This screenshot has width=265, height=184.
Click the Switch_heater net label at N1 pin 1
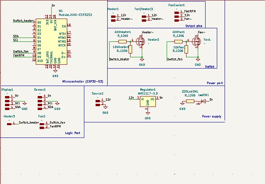(x=23, y=21)
